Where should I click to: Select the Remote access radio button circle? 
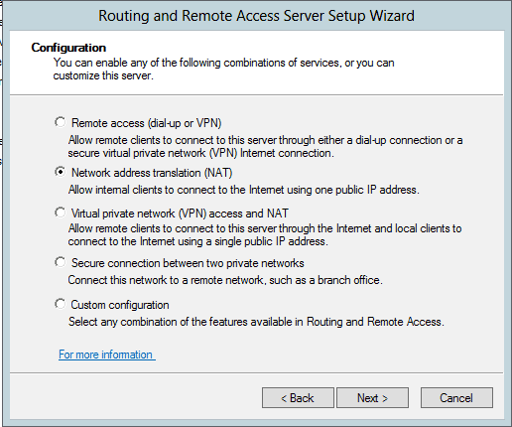tap(61, 122)
